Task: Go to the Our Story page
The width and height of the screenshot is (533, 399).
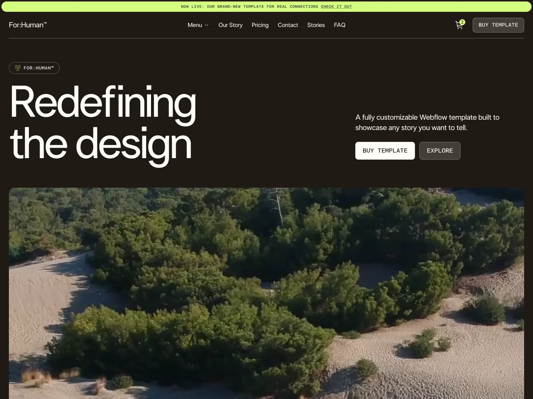Action: point(230,25)
